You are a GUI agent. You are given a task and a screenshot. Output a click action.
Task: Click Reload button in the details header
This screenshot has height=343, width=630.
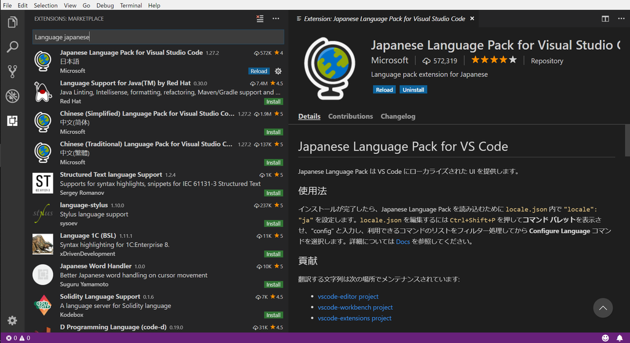384,90
